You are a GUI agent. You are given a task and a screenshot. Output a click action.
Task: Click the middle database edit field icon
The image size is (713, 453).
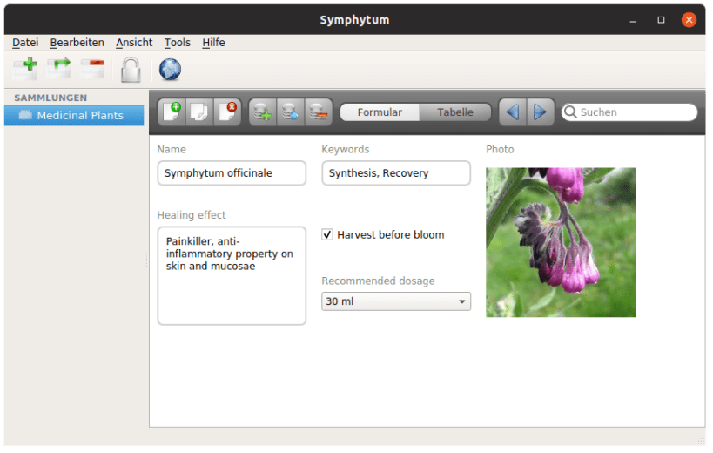(291, 112)
